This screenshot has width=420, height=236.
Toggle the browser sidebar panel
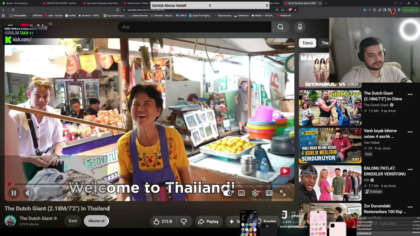384,10
